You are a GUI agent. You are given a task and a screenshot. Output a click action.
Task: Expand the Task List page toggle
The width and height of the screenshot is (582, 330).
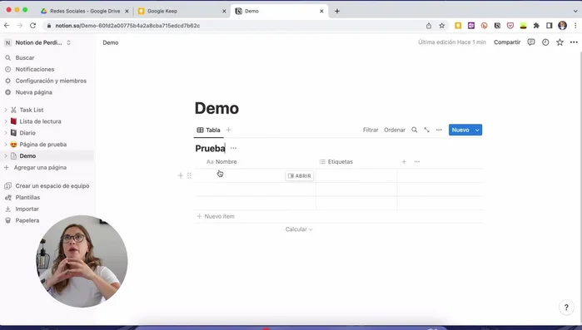click(6, 110)
